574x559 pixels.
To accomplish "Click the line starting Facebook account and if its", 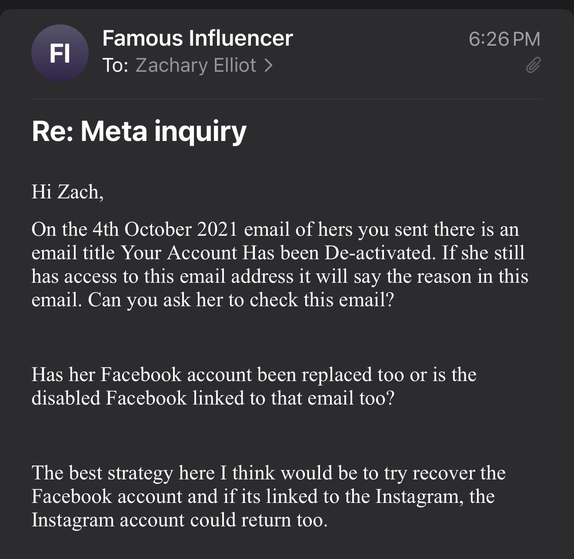I will tap(263, 496).
